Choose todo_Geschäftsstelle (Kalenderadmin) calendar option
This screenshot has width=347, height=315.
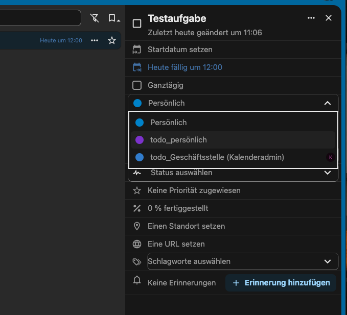click(x=217, y=157)
